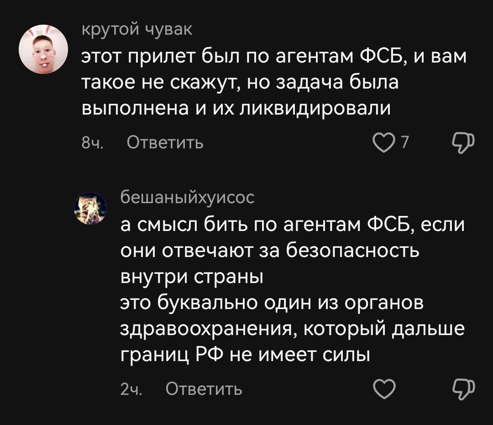The height and width of the screenshot is (425, 493).
Task: Click Ответить under the 2ч. reply
Action: click(204, 388)
